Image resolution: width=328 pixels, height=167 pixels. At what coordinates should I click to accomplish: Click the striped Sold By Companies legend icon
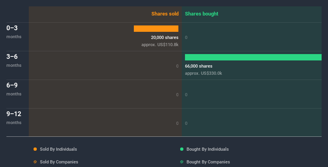[35, 162]
